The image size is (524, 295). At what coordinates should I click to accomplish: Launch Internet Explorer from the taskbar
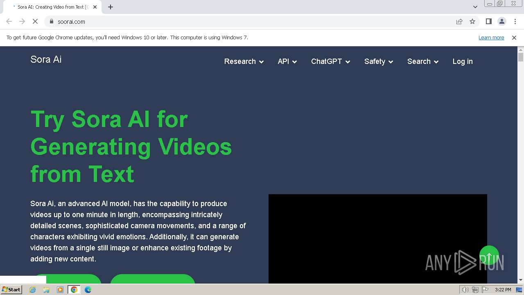(33, 290)
